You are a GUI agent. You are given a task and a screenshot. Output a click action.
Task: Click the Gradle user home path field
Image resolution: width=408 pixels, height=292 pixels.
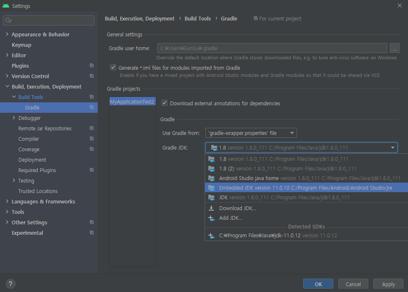point(272,48)
